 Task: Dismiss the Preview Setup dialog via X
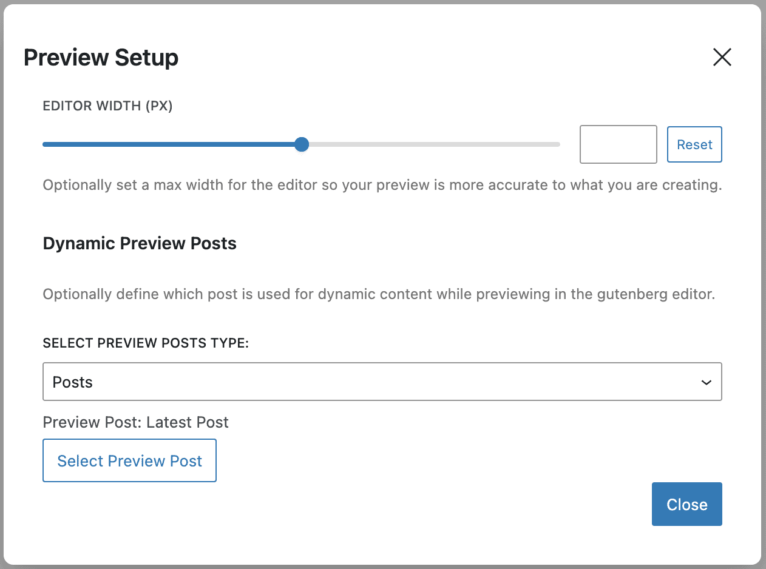[x=722, y=57]
